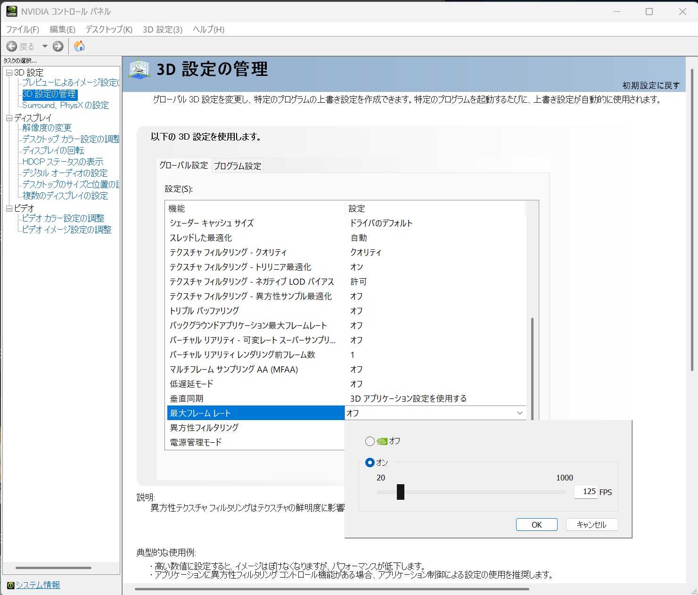
Task: Open ビデオ カラー設定の調整
Action: pyautogui.click(x=63, y=218)
